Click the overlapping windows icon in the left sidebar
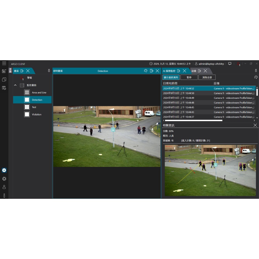 pos(4,80)
